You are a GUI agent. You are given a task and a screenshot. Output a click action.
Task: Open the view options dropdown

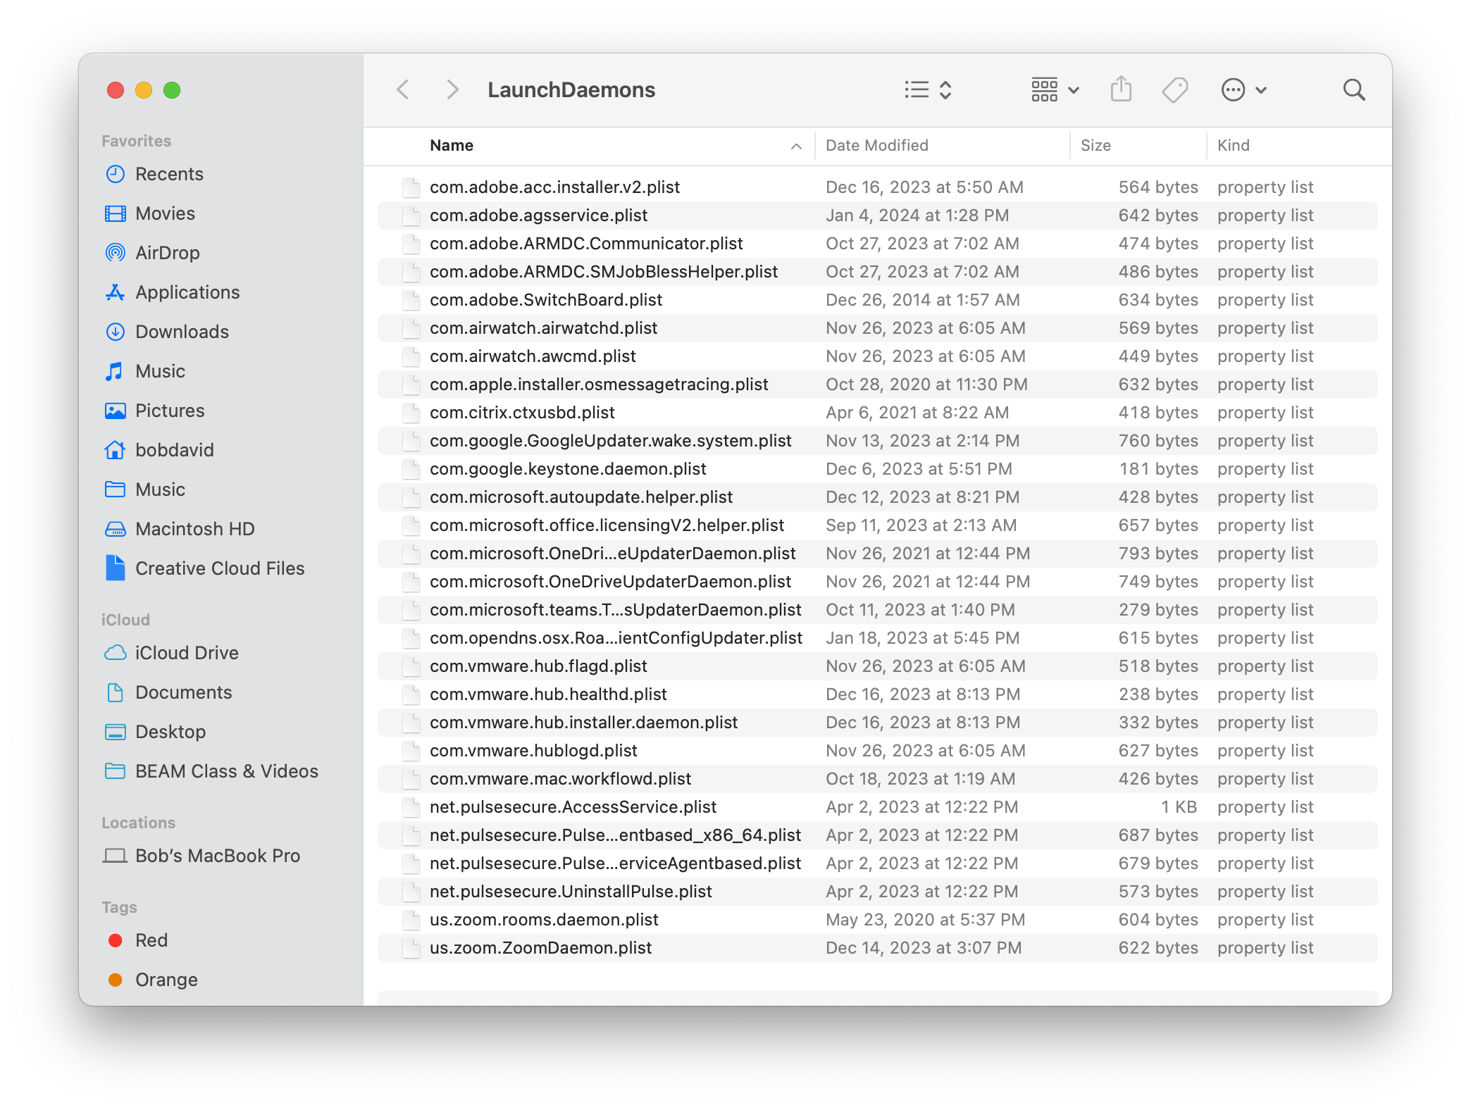pyautogui.click(x=928, y=89)
